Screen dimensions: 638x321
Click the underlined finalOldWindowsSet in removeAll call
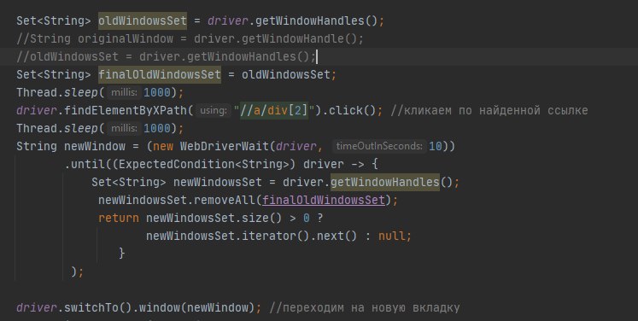pyautogui.click(x=324, y=200)
